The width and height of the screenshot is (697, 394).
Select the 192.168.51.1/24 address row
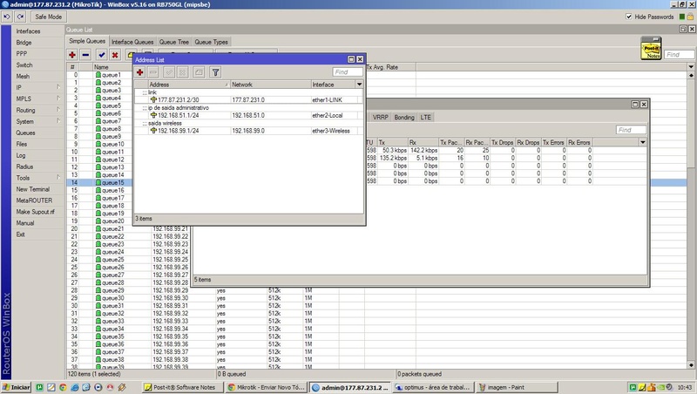[x=178, y=114]
